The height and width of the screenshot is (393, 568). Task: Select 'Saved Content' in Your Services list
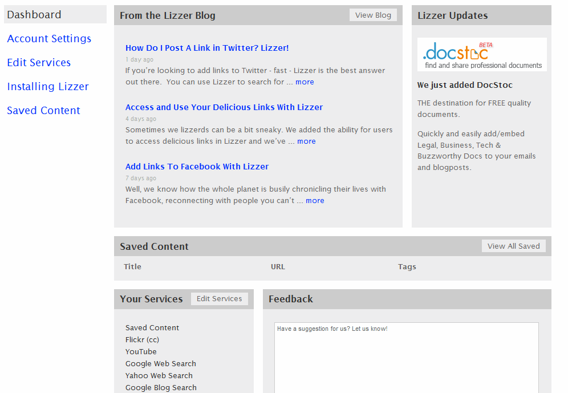(x=152, y=327)
